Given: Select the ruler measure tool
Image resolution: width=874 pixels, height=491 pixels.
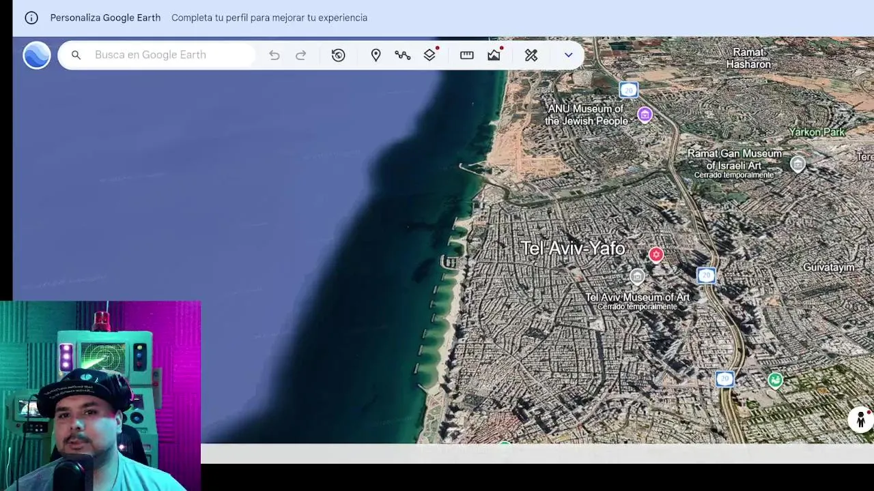Looking at the screenshot, I should (467, 55).
